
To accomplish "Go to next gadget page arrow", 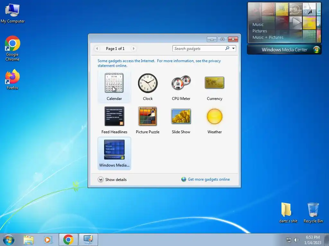I will click(133, 49).
